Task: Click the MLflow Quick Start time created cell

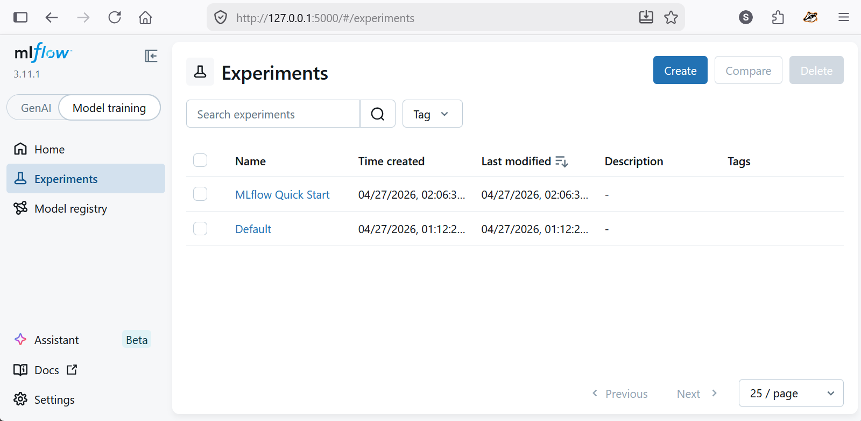Action: 412,194
